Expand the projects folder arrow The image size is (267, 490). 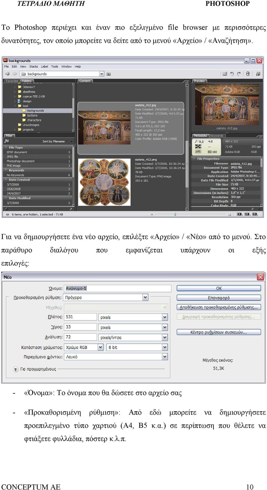(x=15, y=130)
